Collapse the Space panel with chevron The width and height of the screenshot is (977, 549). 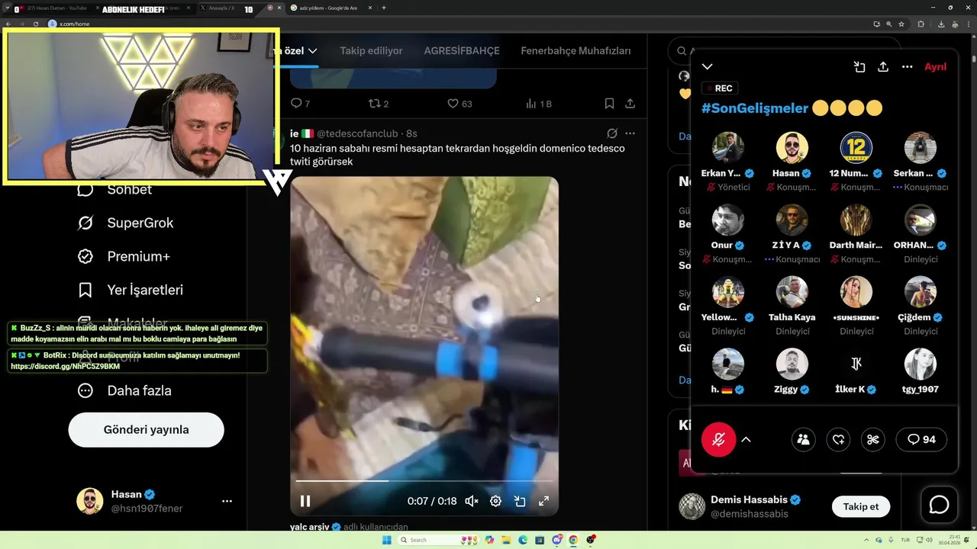coord(708,66)
